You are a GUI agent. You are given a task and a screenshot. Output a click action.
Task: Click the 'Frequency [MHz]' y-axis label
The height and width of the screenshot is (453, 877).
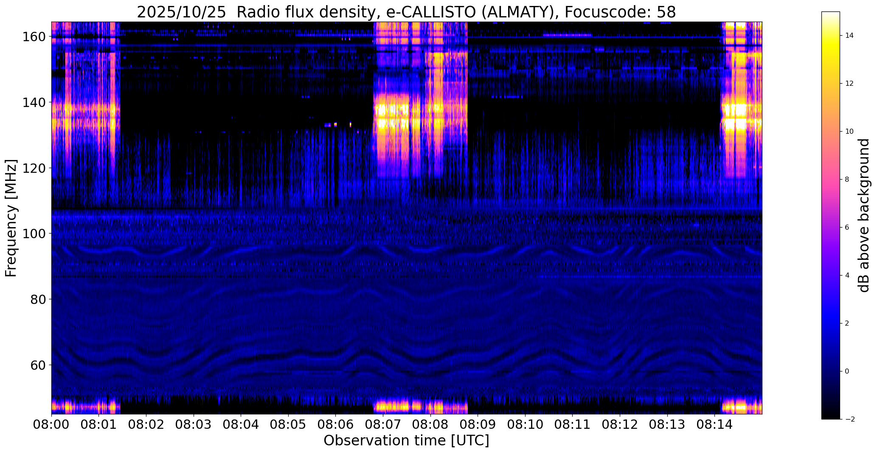point(11,218)
